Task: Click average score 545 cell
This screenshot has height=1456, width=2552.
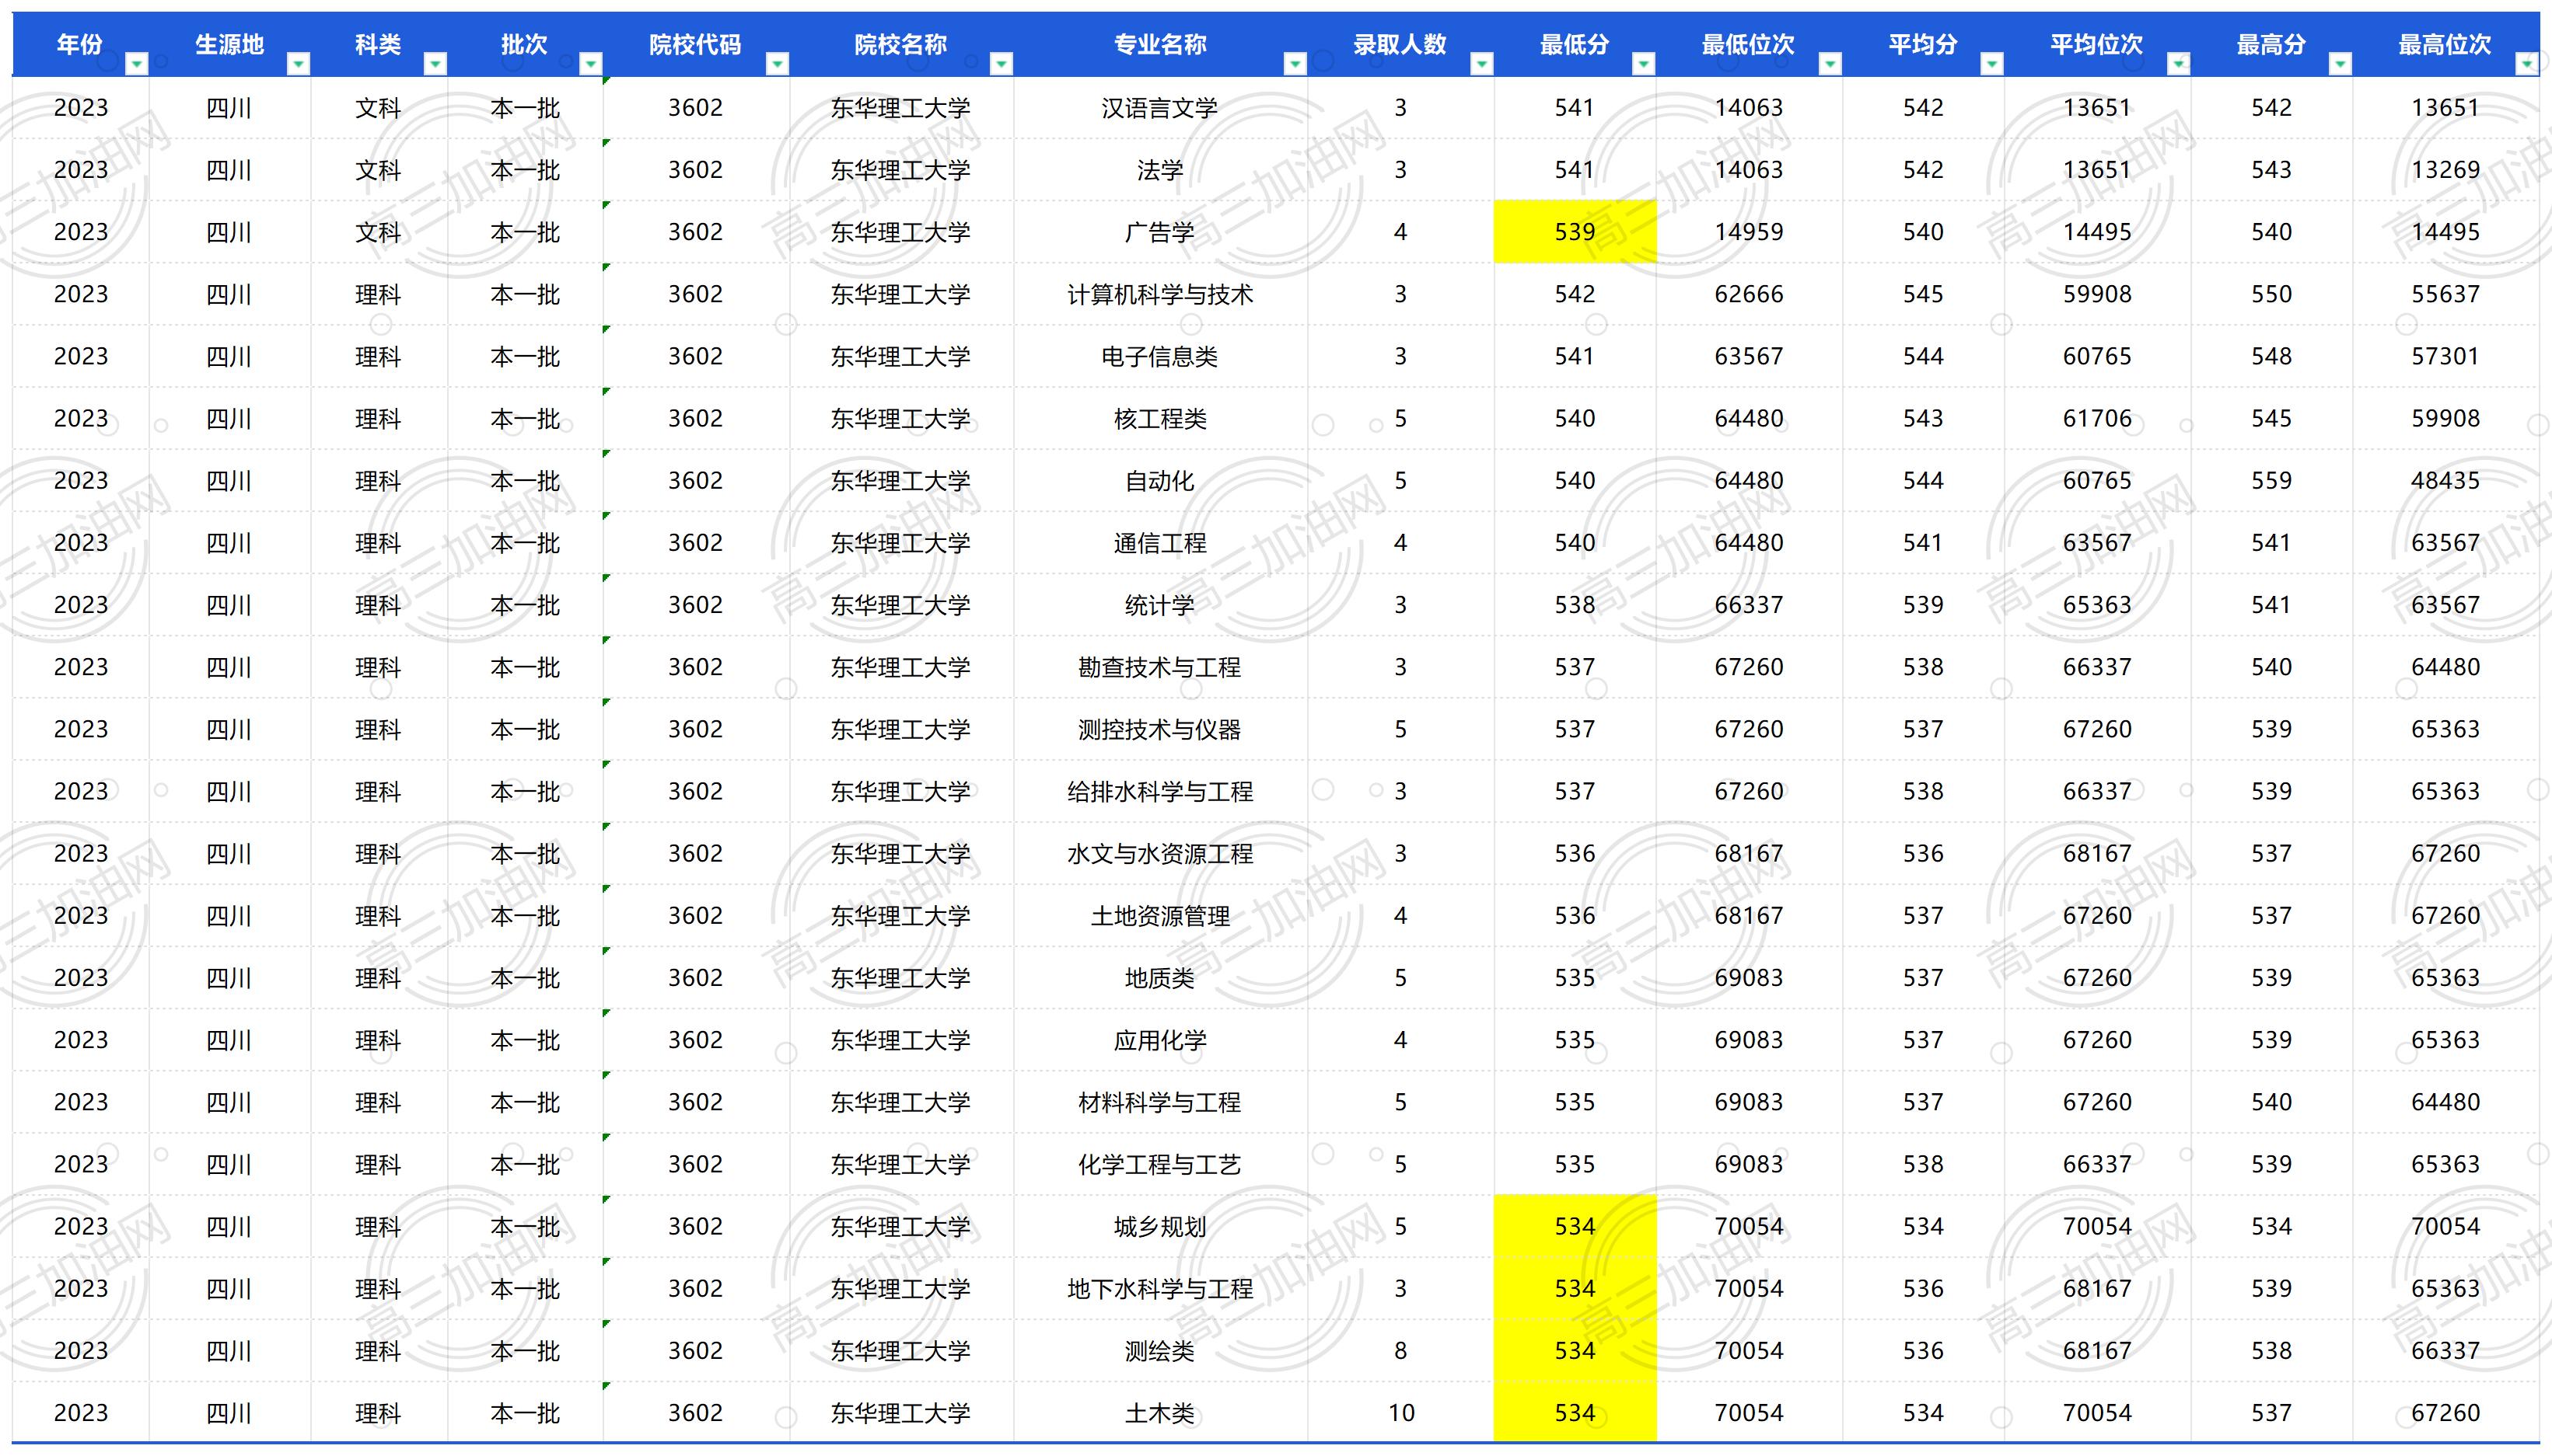Action: tap(1924, 294)
